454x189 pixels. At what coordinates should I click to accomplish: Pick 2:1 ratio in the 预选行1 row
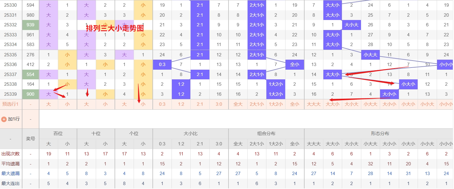point(200,104)
